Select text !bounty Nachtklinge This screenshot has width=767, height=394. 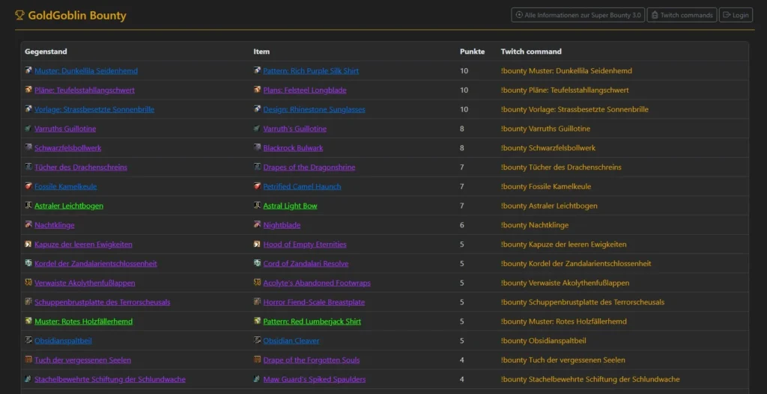point(535,225)
